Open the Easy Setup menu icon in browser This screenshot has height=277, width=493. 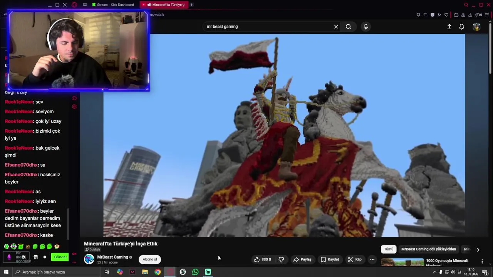click(x=487, y=15)
